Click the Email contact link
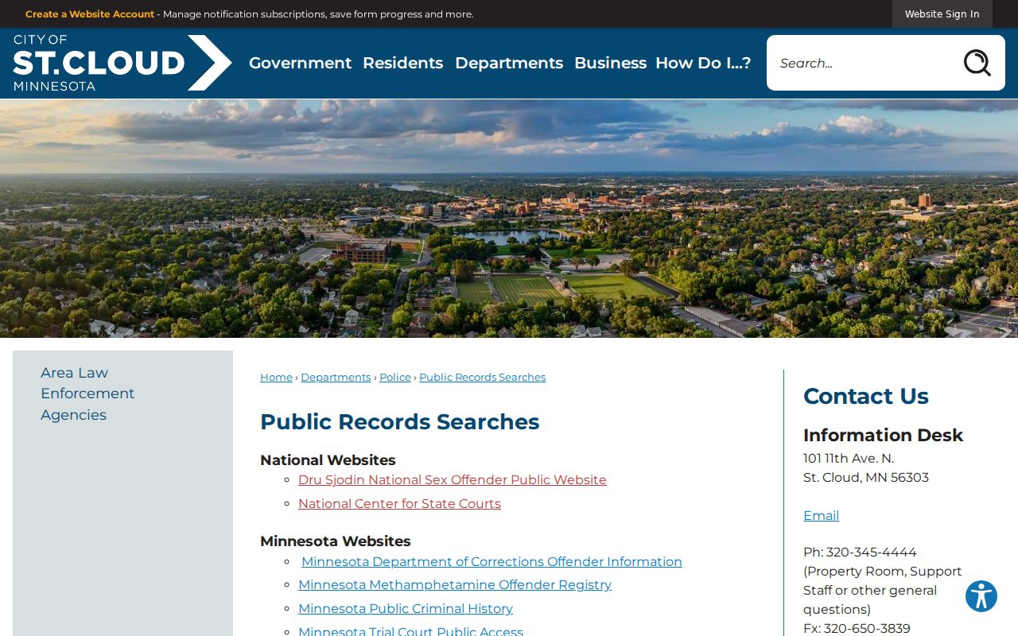Viewport: 1018px width, 636px height. [821, 515]
